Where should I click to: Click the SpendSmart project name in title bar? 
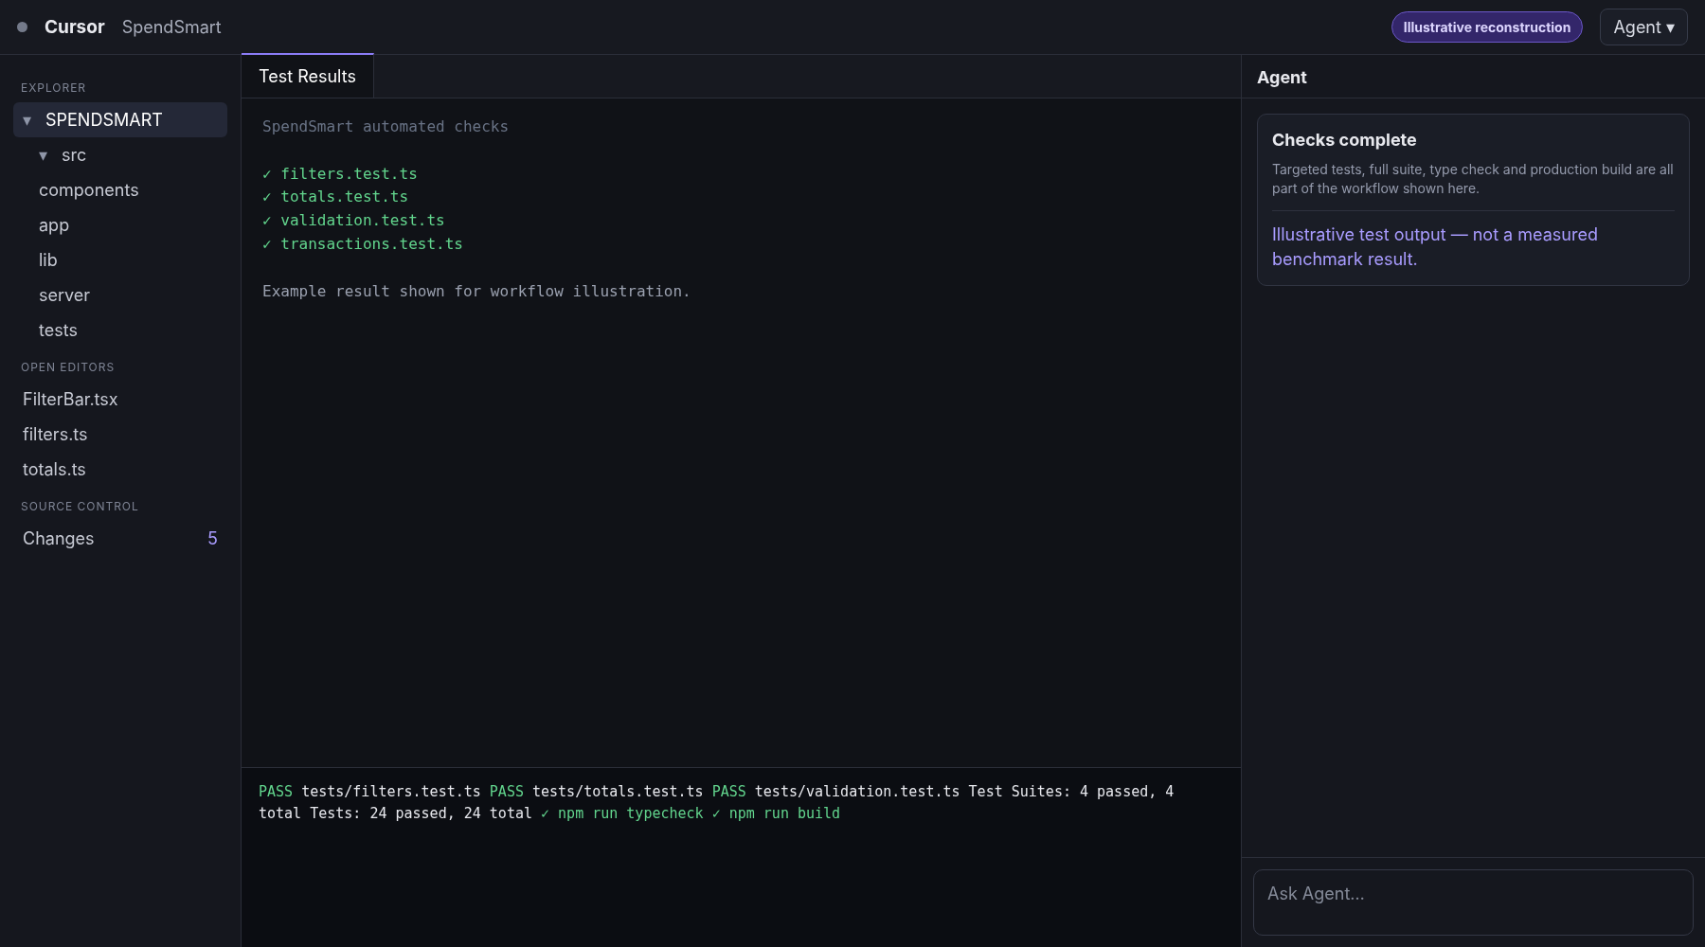click(x=171, y=27)
